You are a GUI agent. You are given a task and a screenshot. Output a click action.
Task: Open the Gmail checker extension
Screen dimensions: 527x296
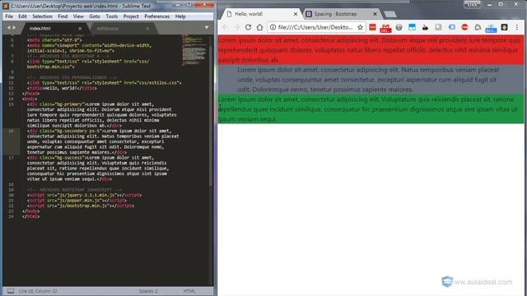tap(385, 28)
